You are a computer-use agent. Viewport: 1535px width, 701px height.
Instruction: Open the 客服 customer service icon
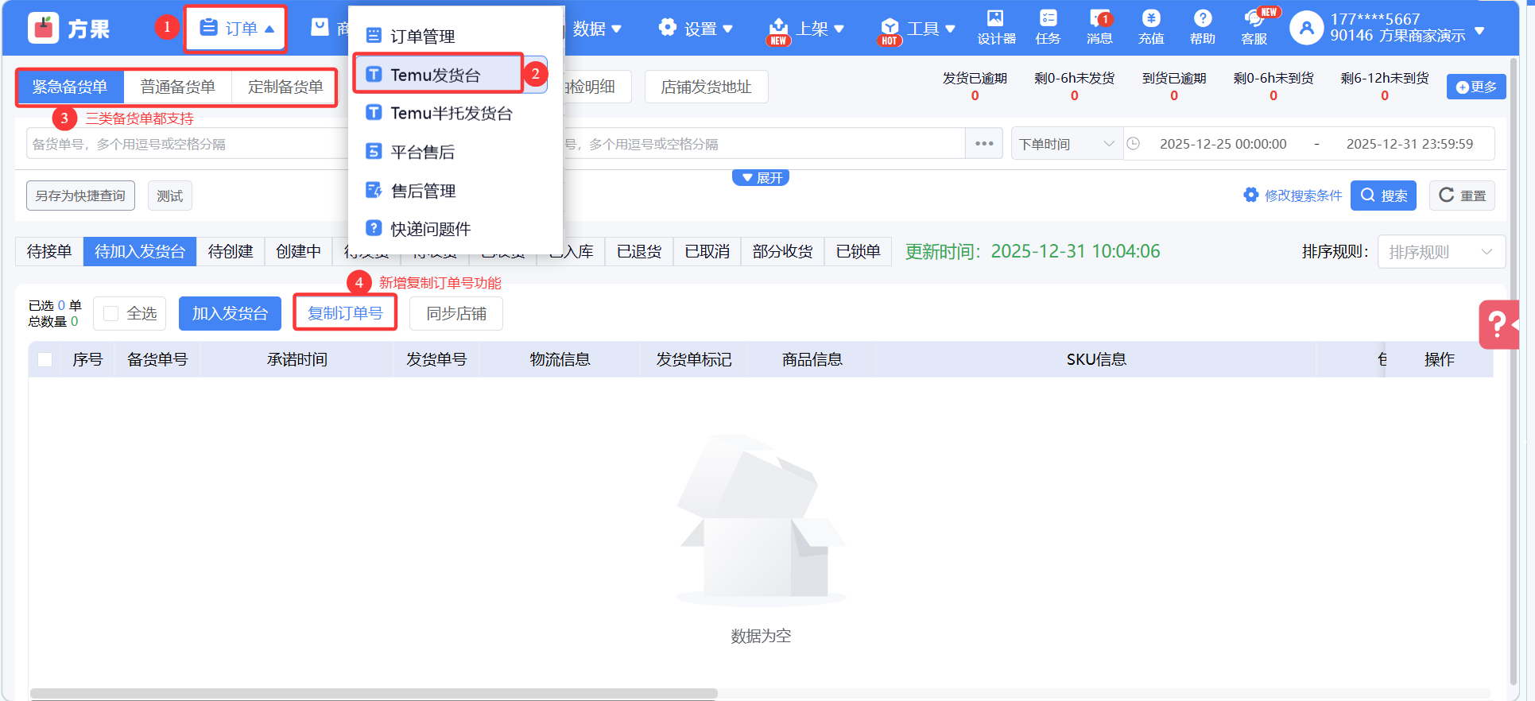click(1254, 27)
